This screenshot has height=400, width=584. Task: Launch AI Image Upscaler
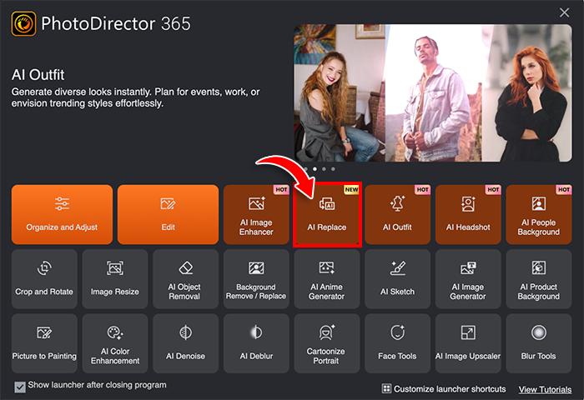click(468, 343)
